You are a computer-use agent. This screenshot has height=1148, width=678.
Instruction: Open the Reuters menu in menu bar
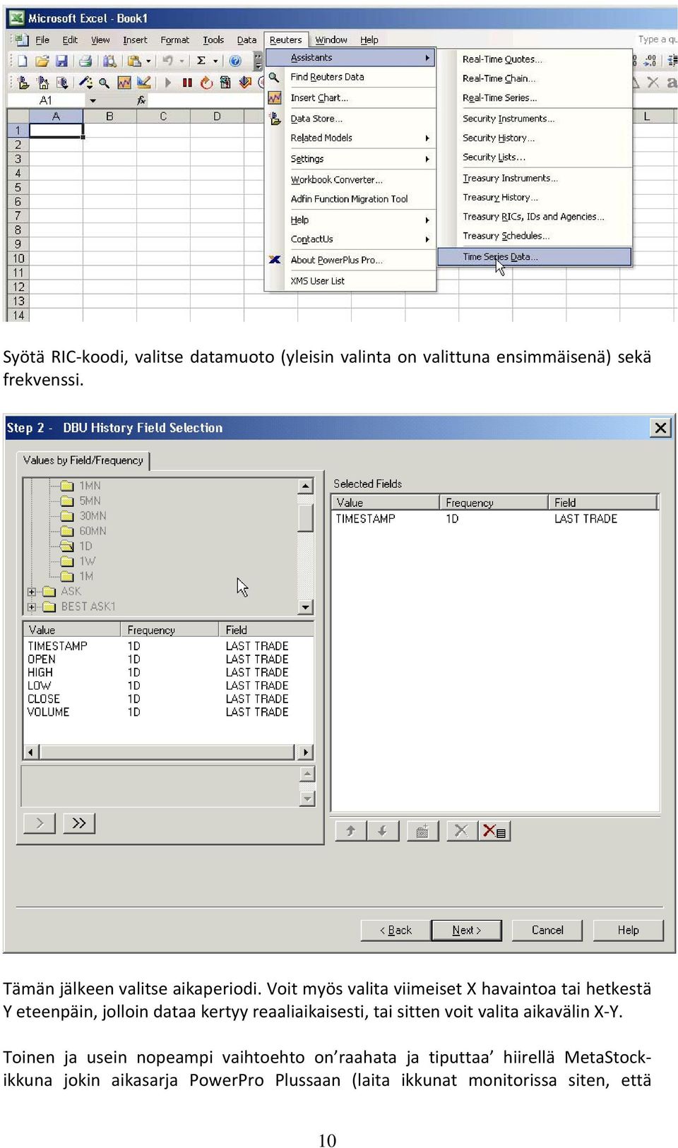[285, 40]
